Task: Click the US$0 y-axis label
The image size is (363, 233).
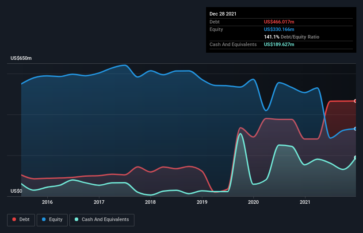Action: point(16,191)
